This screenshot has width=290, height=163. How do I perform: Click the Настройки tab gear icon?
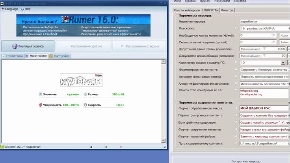(x=51, y=56)
